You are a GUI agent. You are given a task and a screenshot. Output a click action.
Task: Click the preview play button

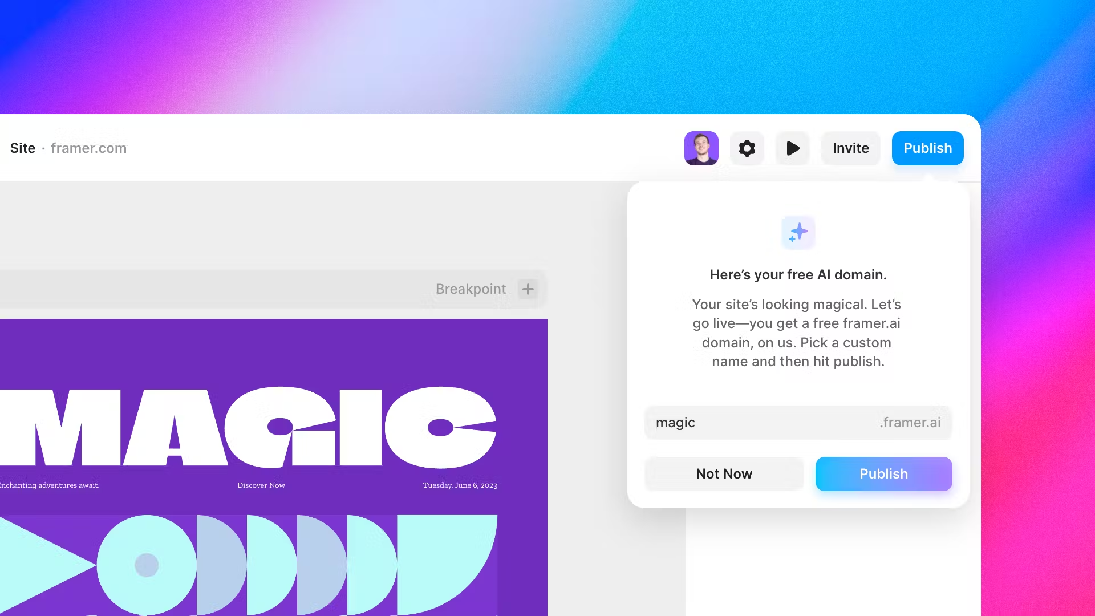coord(793,148)
